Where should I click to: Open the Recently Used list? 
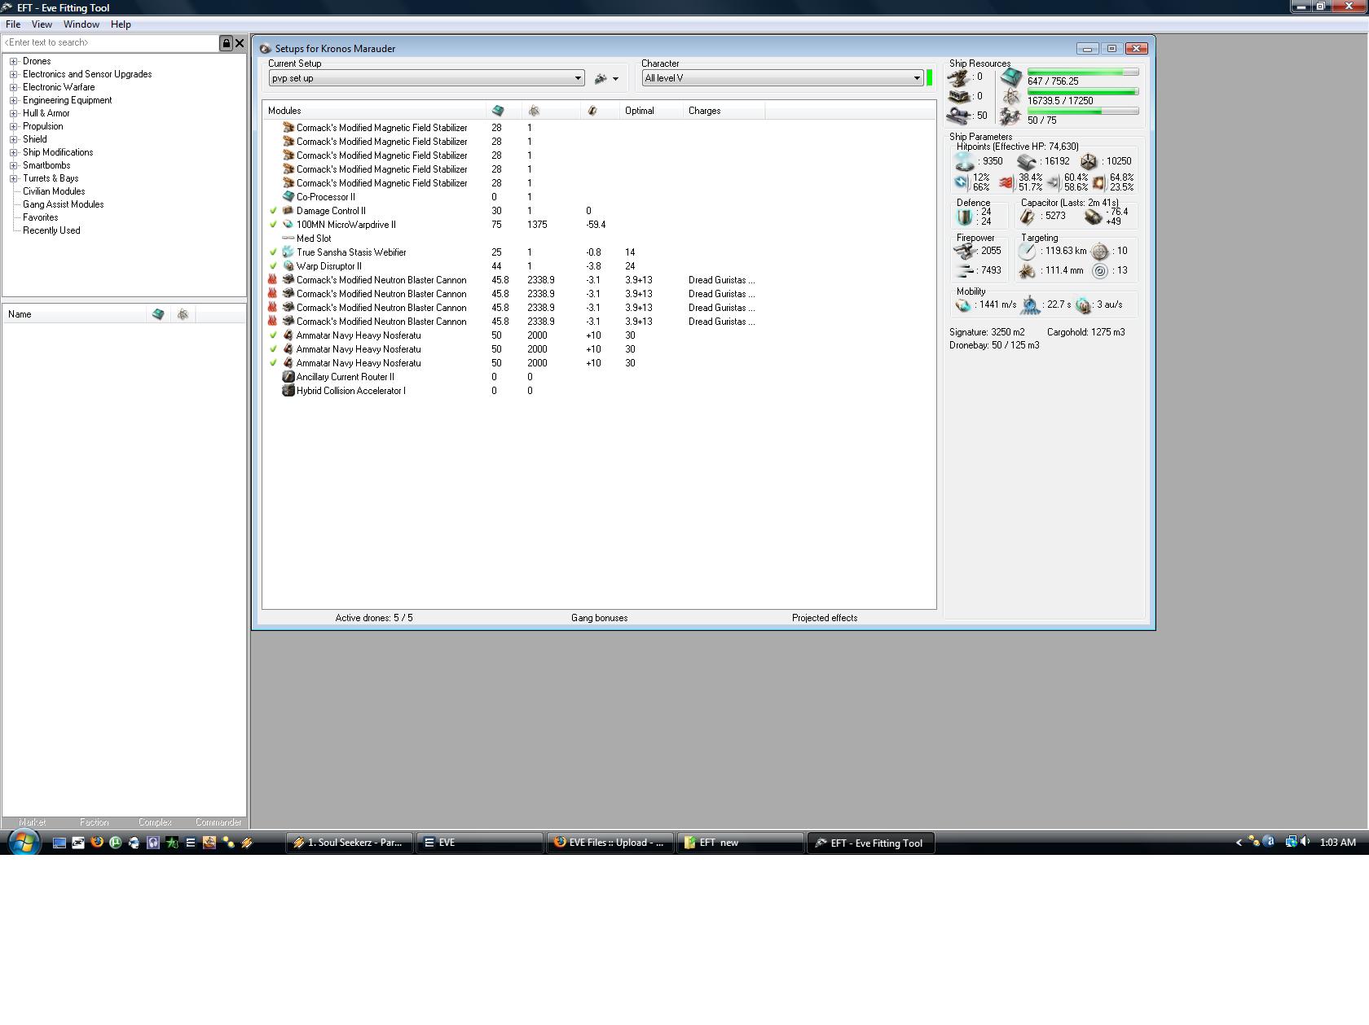pyautogui.click(x=51, y=230)
